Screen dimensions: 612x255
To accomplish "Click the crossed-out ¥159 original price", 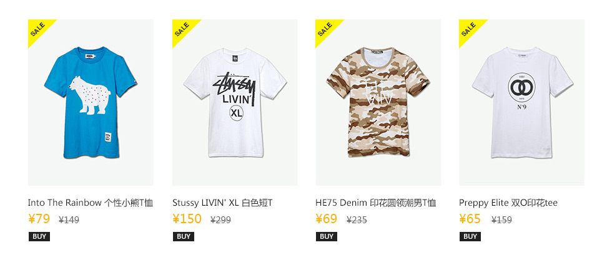I will click(x=502, y=220).
